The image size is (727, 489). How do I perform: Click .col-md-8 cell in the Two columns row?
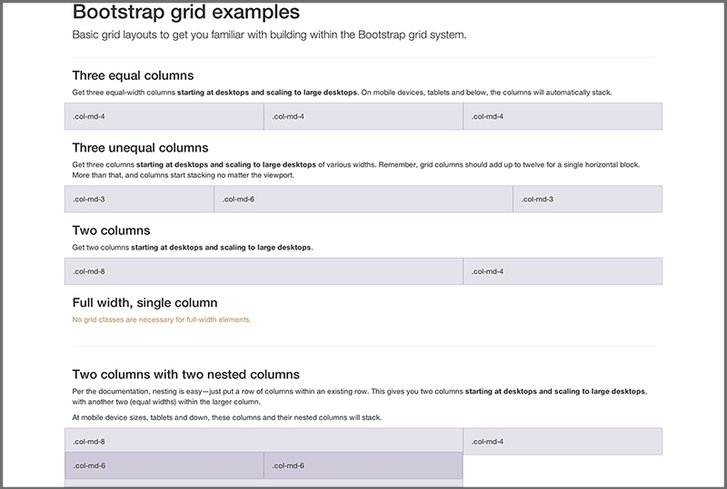tap(264, 271)
